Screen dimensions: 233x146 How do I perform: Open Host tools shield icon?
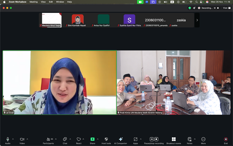click(106, 139)
